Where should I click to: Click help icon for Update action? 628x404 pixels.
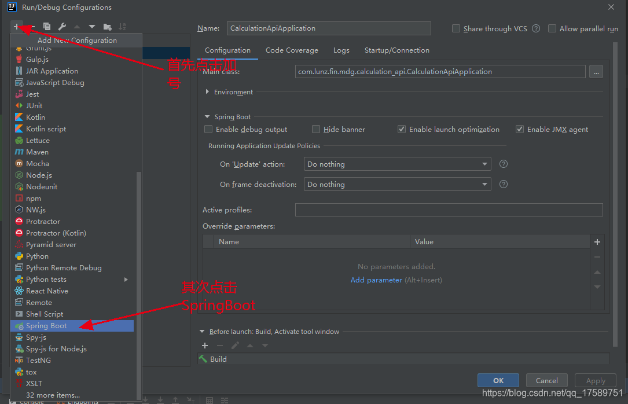(504, 164)
